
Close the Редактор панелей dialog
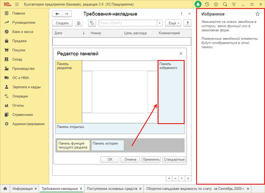[181, 53]
